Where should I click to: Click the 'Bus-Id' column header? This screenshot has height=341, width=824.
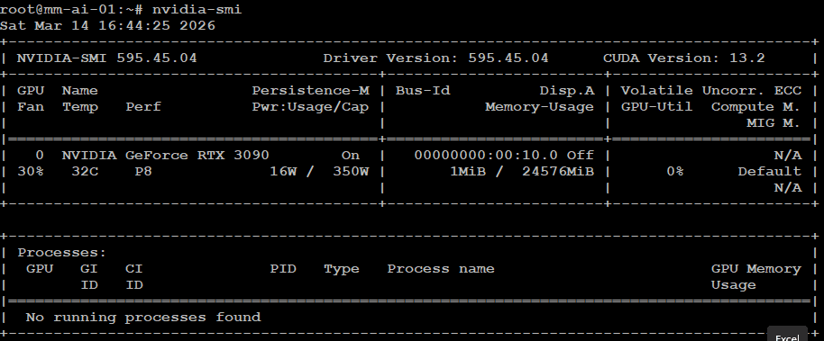[x=423, y=91]
